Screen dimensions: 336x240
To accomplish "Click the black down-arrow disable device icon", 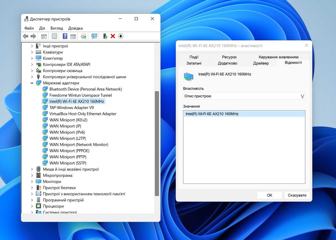I will pos(121,36).
